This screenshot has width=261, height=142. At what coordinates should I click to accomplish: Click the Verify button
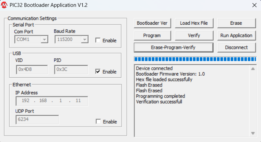194,35
